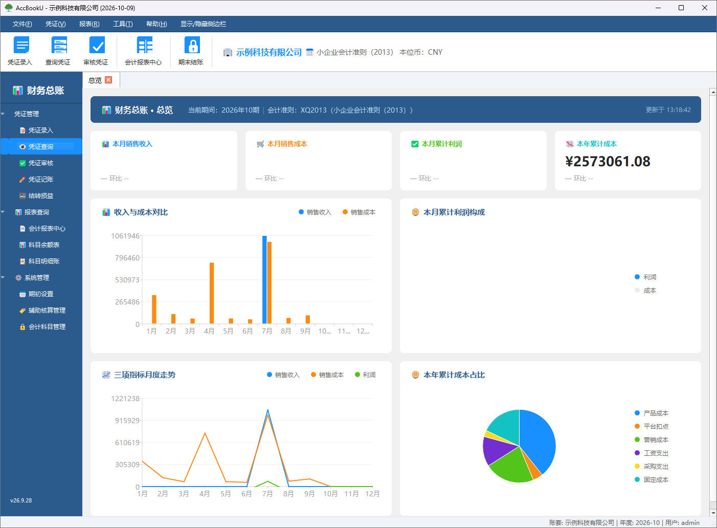
Task: Click the scrollbar down arrow
Action: [713, 512]
